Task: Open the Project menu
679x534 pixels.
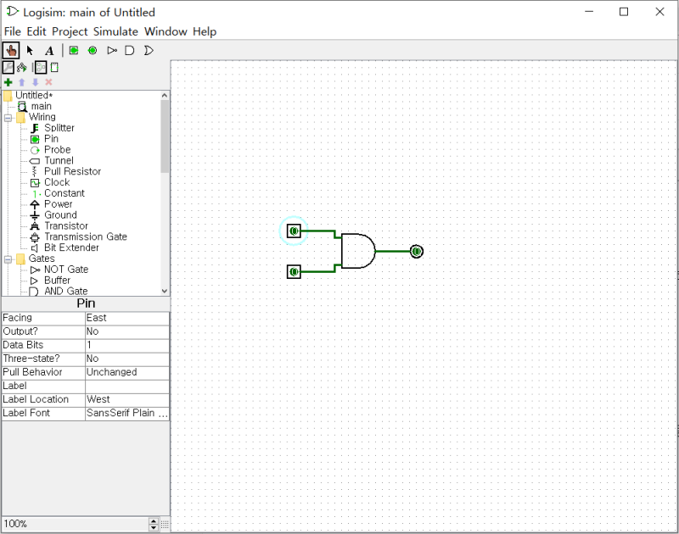Action: [x=70, y=31]
